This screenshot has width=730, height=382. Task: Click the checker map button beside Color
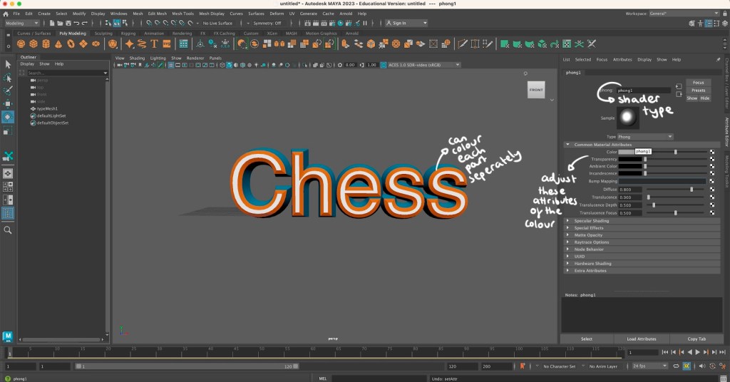(x=711, y=152)
